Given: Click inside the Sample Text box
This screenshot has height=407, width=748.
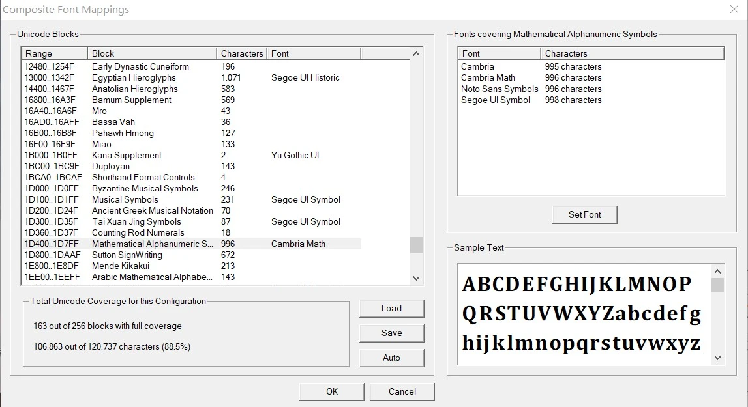Looking at the screenshot, I should point(584,315).
